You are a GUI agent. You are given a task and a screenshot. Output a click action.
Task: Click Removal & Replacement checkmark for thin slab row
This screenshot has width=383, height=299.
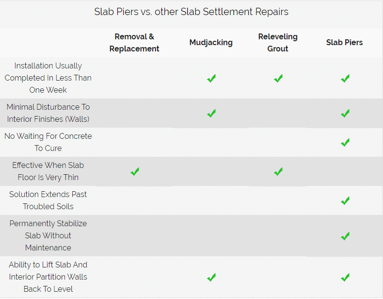(135, 171)
